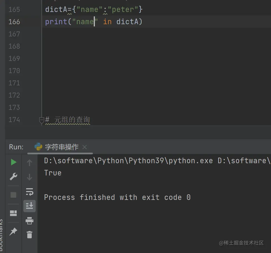This screenshot has width=271, height=253.
Task: Close the 字符串操作 run tab
Action: click(85, 147)
